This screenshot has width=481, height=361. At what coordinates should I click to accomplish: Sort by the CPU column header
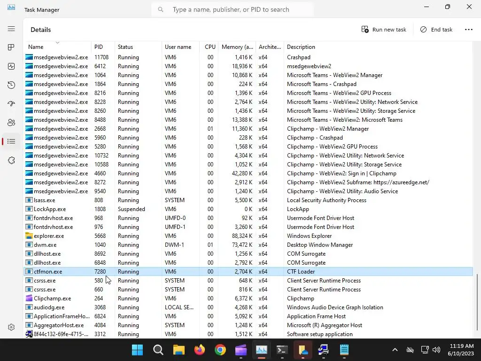pyautogui.click(x=209, y=47)
